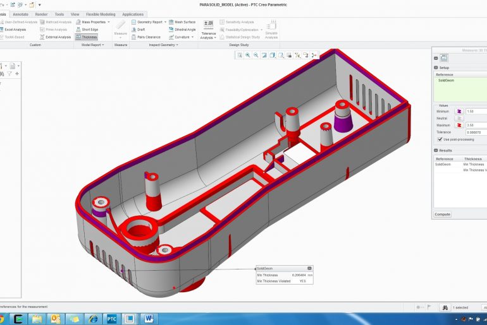This screenshot has width=487, height=325.
Task: Click the Zoom In view icon
Action: [248, 56]
